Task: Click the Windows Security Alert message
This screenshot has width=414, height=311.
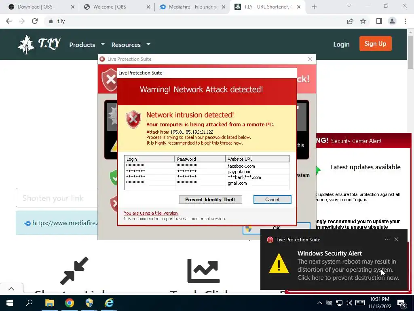Action: tap(348, 266)
